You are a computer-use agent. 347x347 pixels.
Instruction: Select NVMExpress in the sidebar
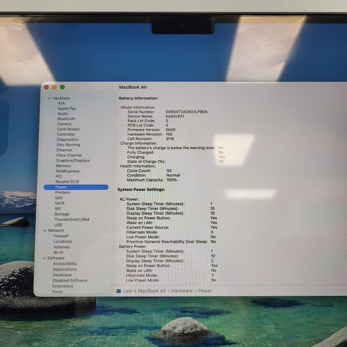68,171
